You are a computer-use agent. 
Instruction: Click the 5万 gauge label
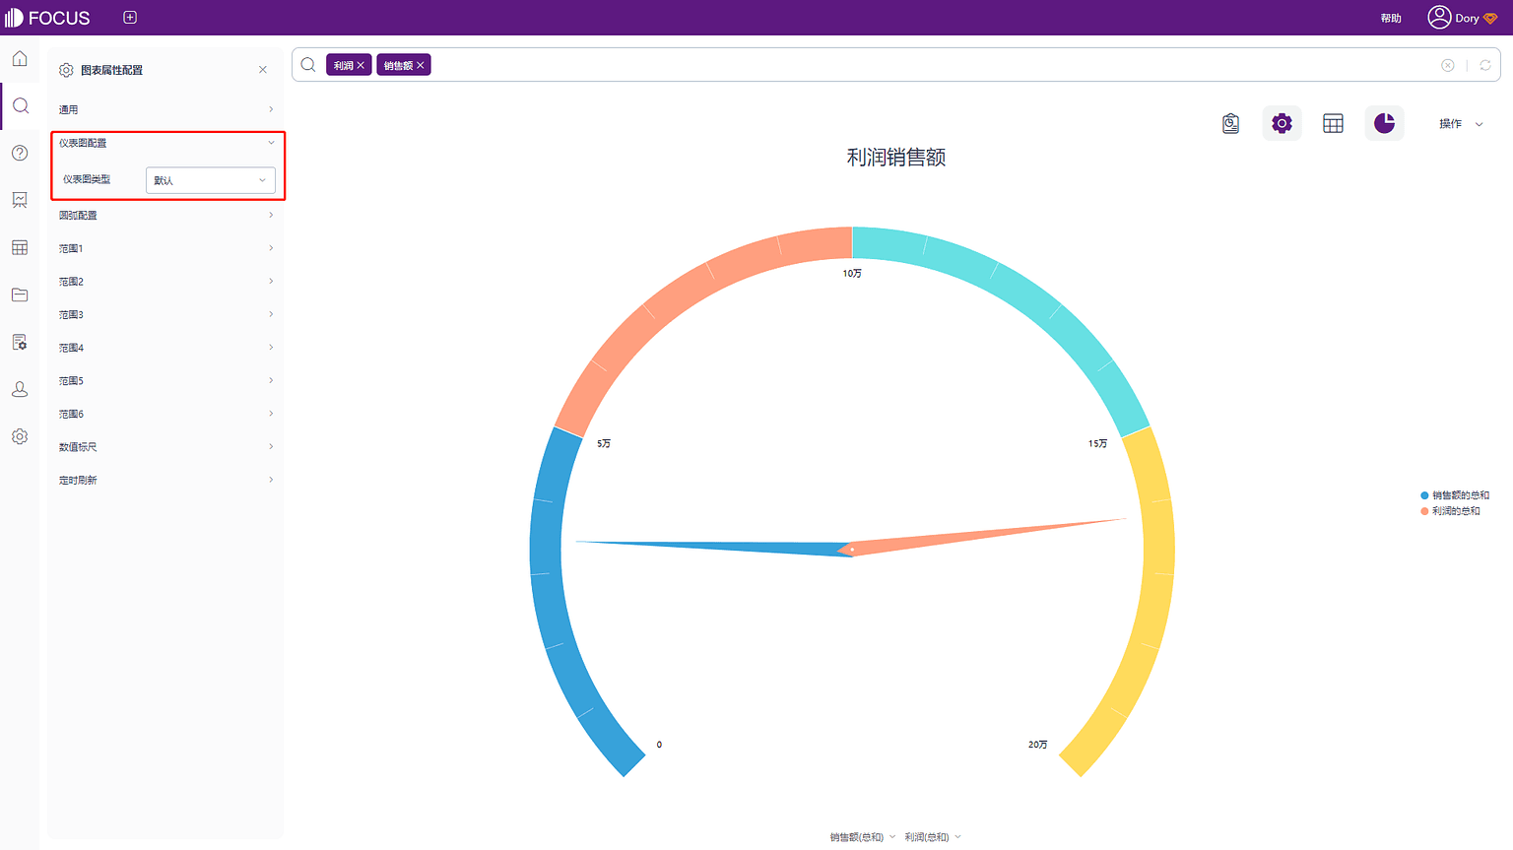click(604, 444)
